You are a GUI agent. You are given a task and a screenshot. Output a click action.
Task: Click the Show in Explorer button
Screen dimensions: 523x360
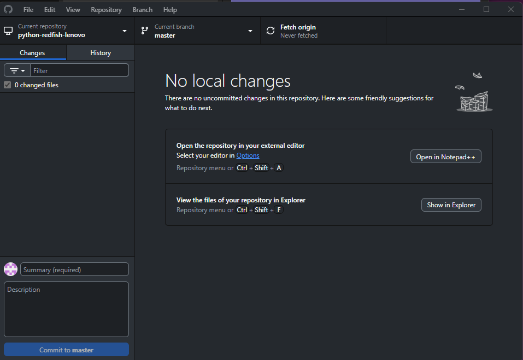click(451, 205)
